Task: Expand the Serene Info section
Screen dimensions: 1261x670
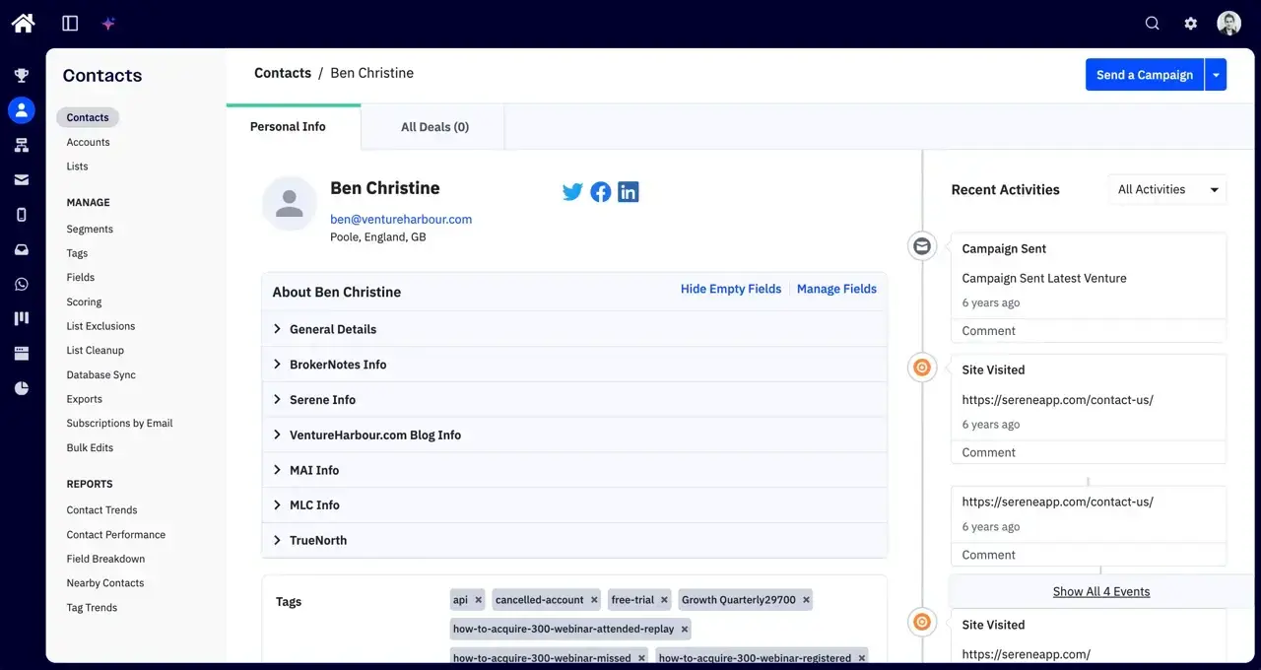Action: 574,400
